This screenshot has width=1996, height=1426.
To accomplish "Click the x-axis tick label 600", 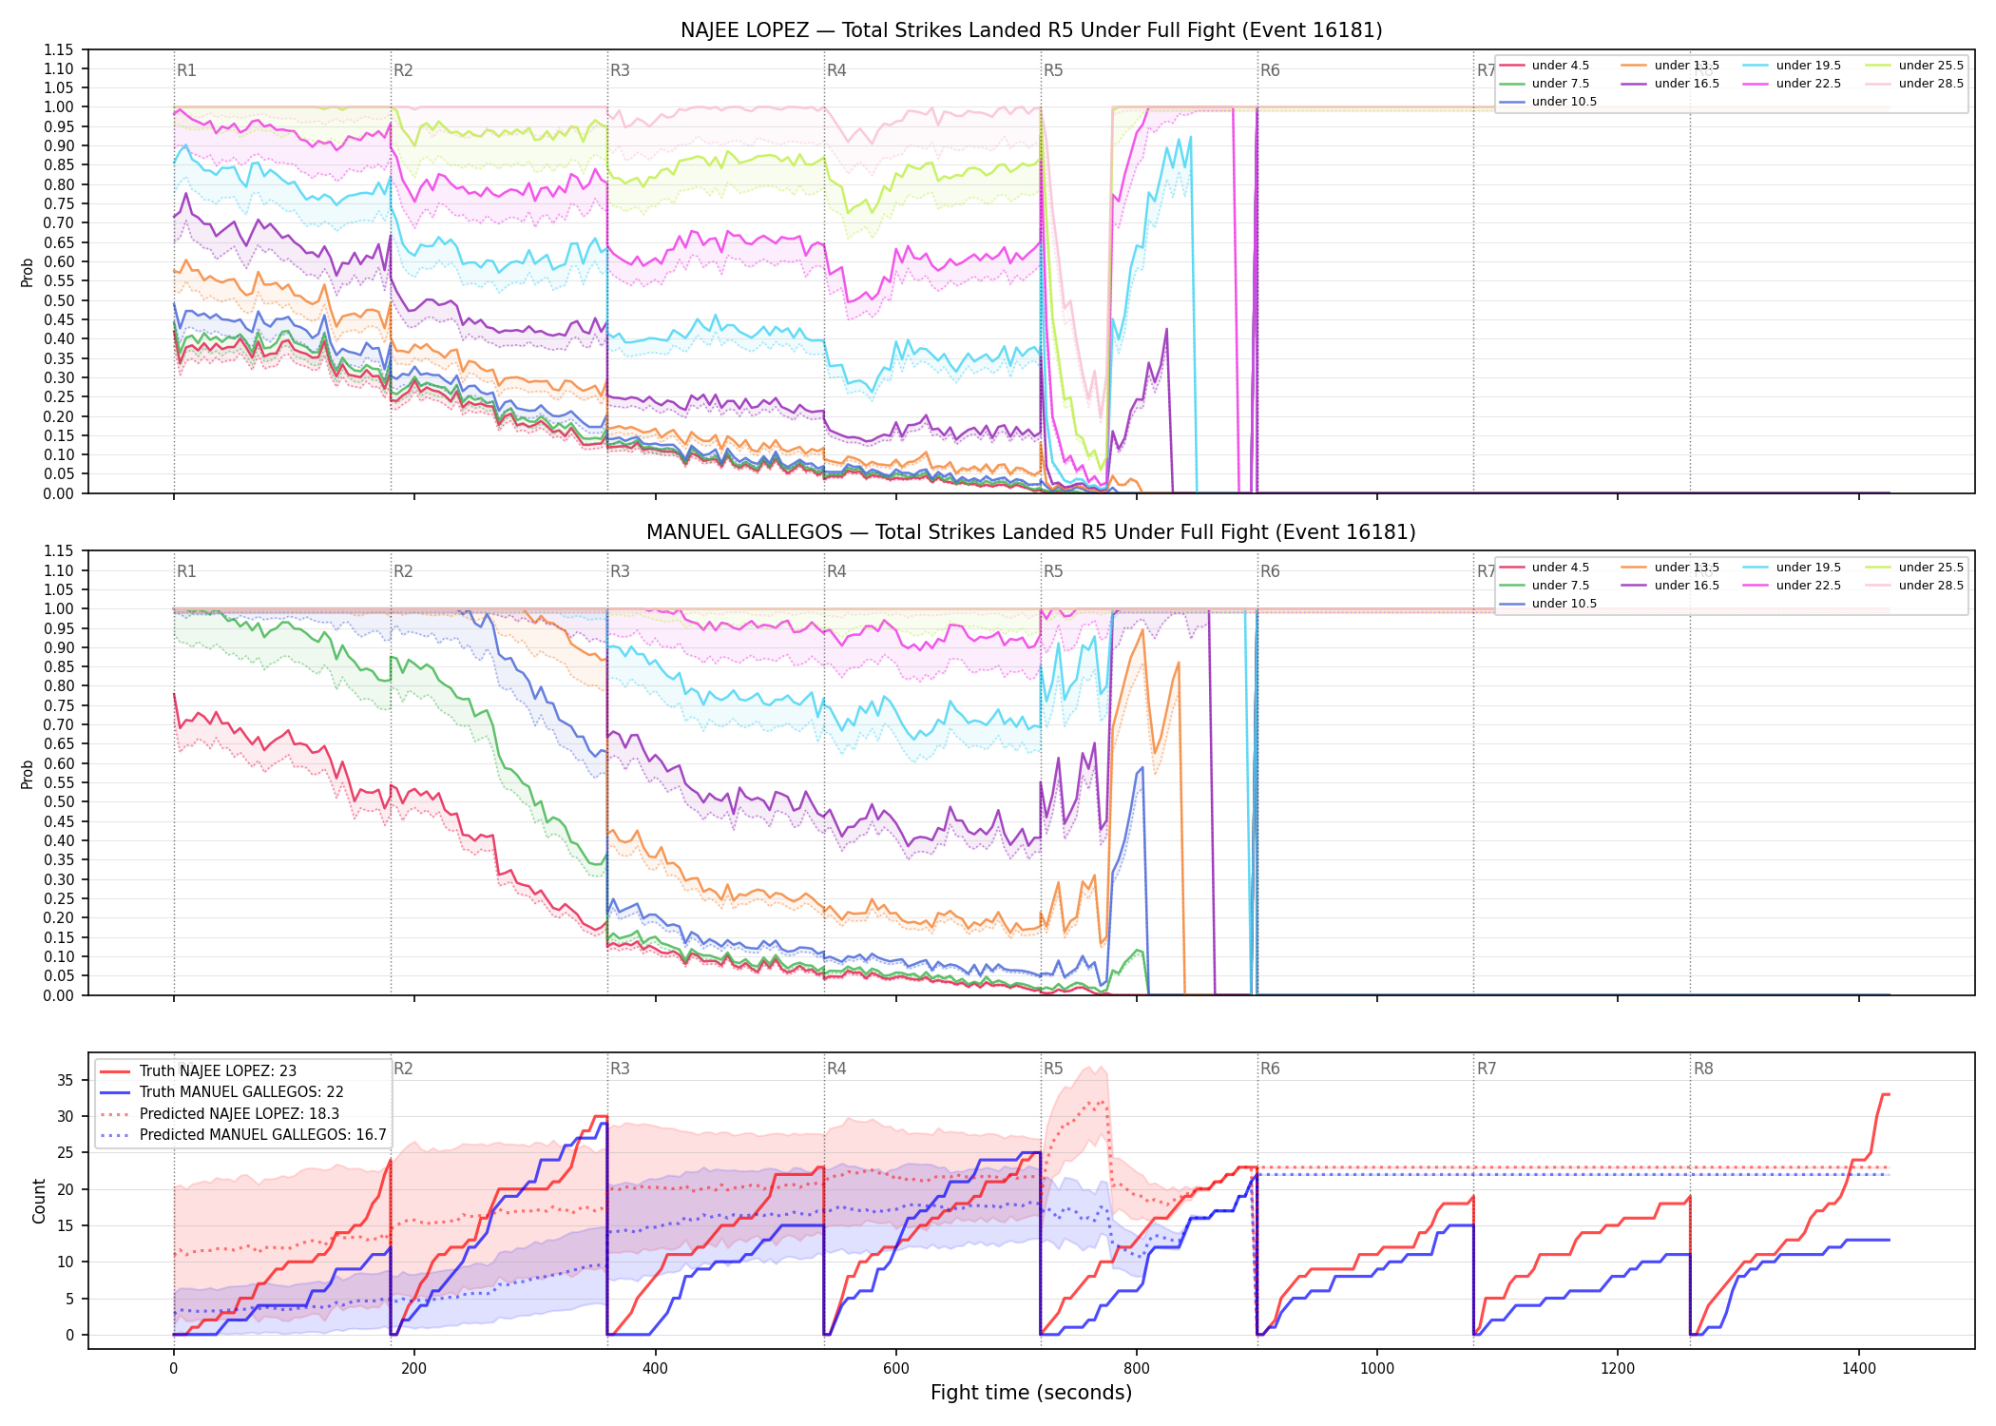I will click(896, 1369).
